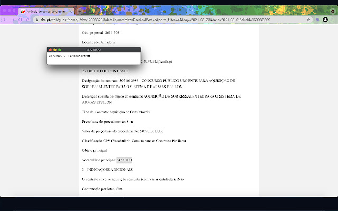This screenshot has width=338, height=211.
Task: Go back to the previous page
Action: (x=5, y=20)
